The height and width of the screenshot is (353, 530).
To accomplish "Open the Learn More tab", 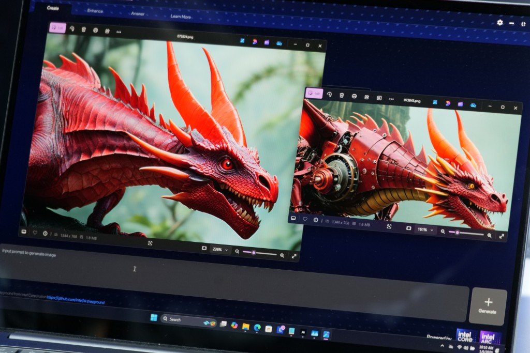I will [x=181, y=16].
